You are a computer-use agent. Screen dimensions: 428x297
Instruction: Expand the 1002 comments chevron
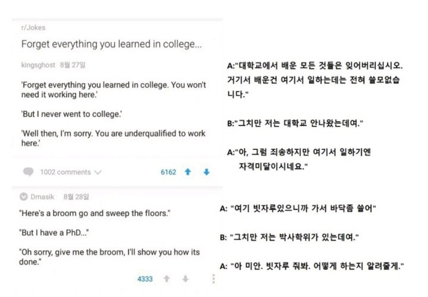[98, 173]
